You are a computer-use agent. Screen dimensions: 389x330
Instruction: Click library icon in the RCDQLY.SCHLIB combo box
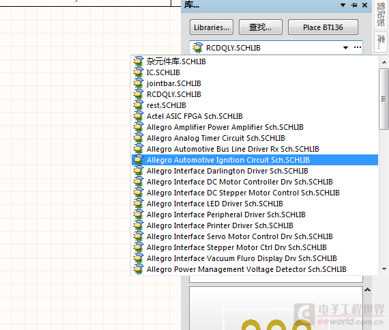198,47
